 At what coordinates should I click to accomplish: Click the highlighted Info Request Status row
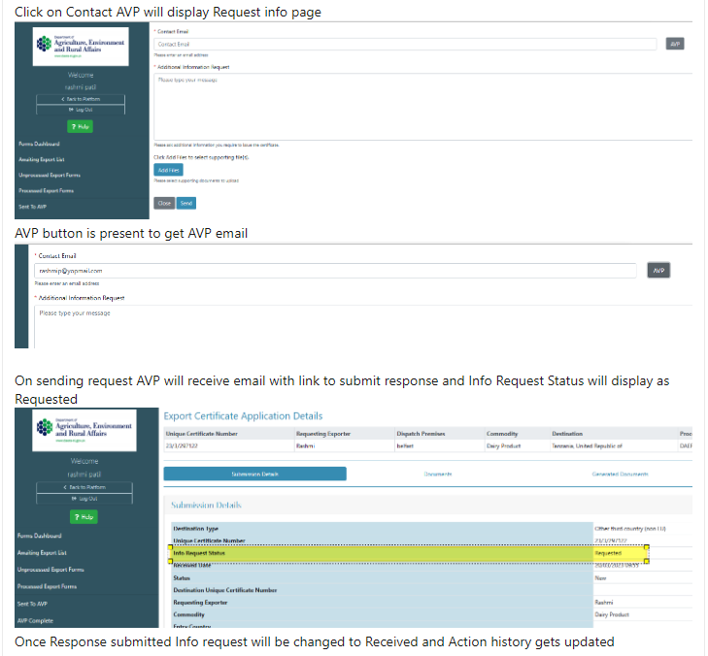tap(408, 553)
